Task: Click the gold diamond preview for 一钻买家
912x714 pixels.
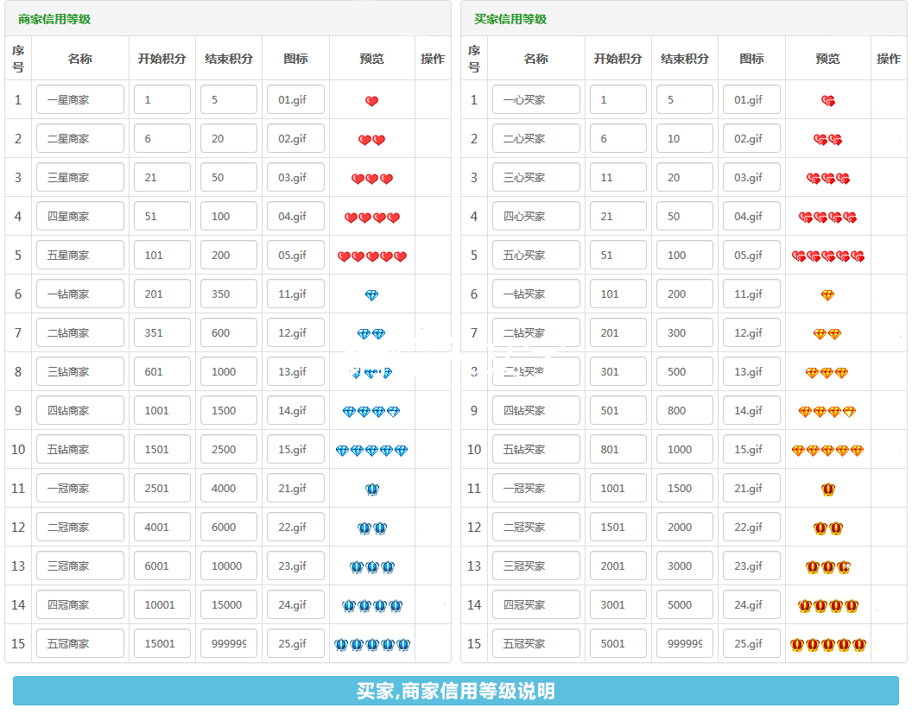Action: tap(827, 295)
